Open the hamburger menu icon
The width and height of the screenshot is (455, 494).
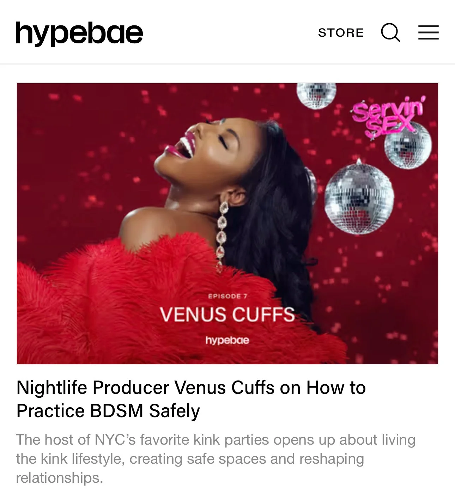pyautogui.click(x=429, y=32)
